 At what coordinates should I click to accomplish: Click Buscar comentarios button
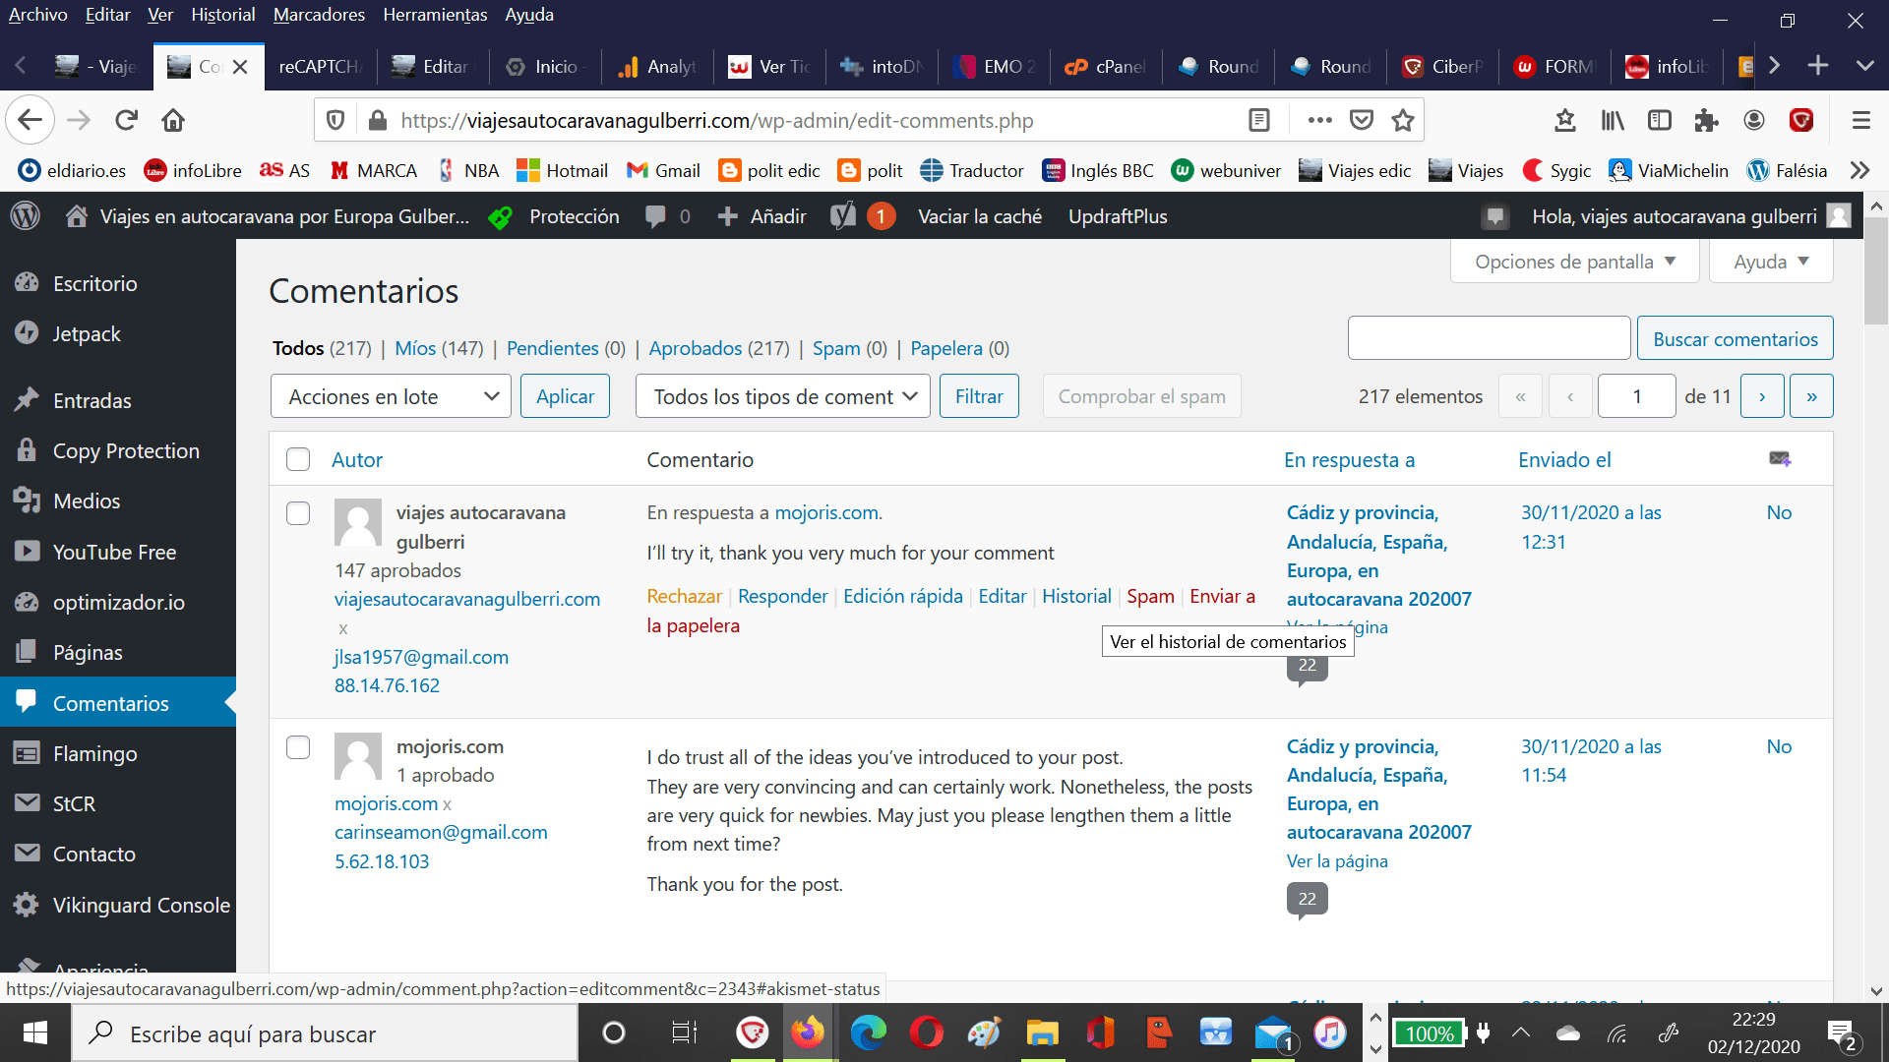[x=1735, y=339]
